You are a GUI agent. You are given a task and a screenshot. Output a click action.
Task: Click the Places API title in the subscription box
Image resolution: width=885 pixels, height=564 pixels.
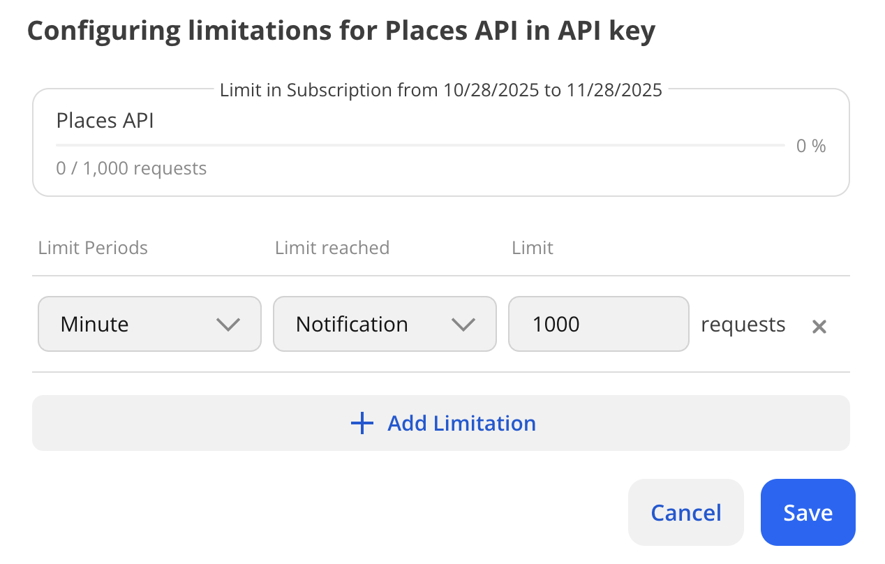pyautogui.click(x=105, y=120)
